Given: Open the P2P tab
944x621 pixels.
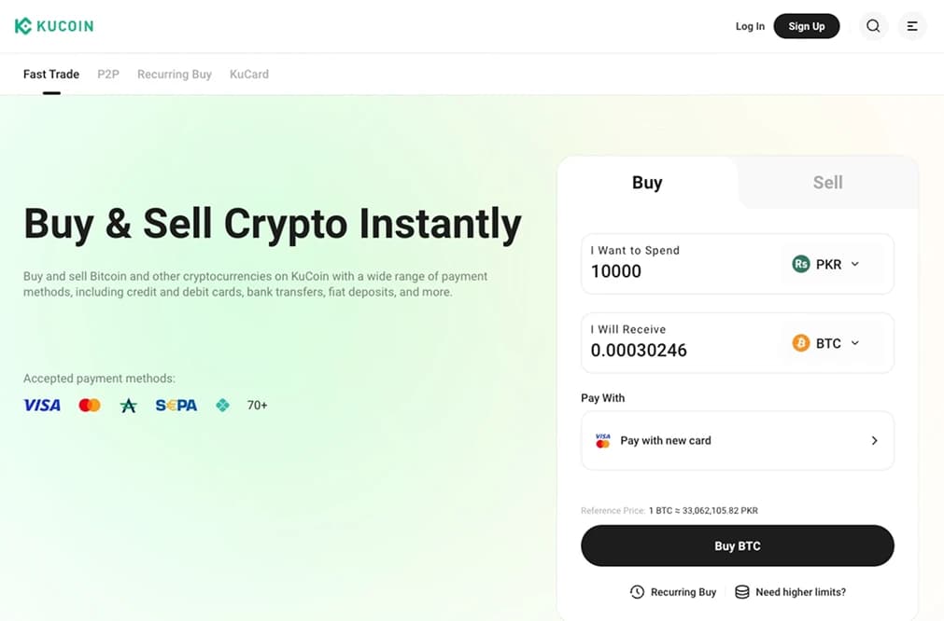Looking at the screenshot, I should pyautogui.click(x=107, y=74).
